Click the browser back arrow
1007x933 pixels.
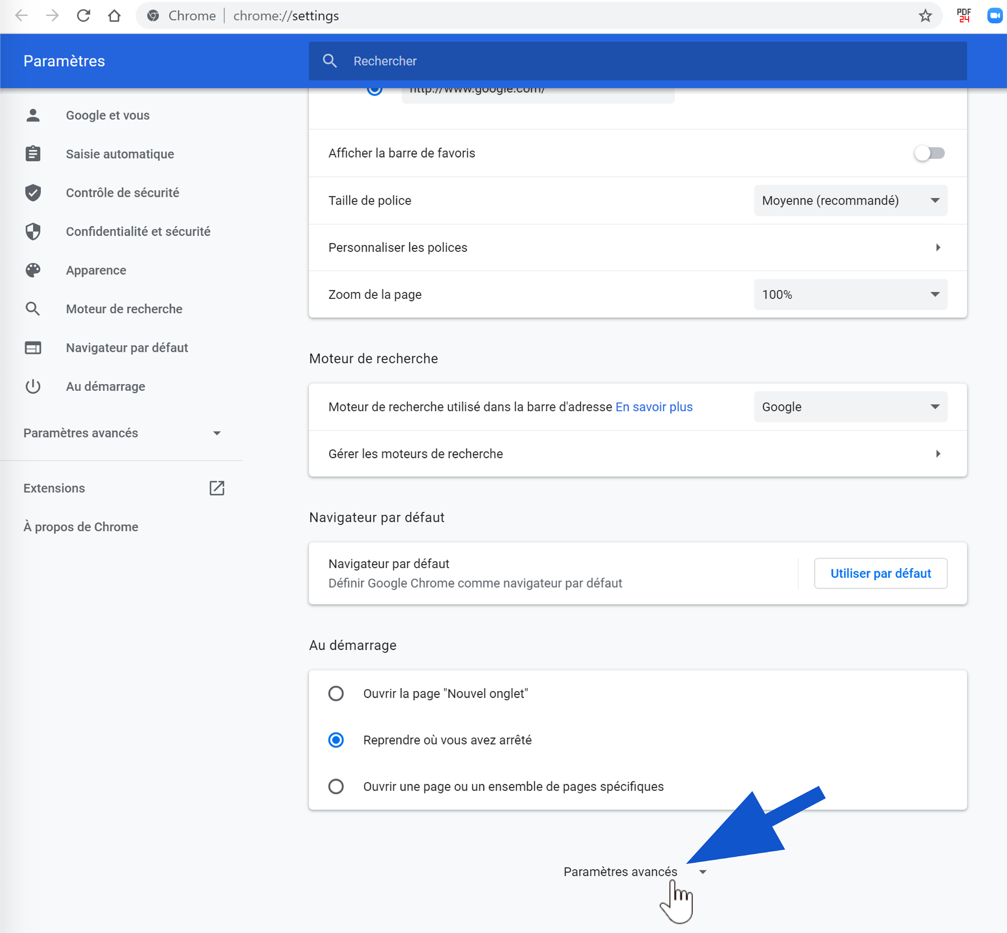(x=21, y=15)
